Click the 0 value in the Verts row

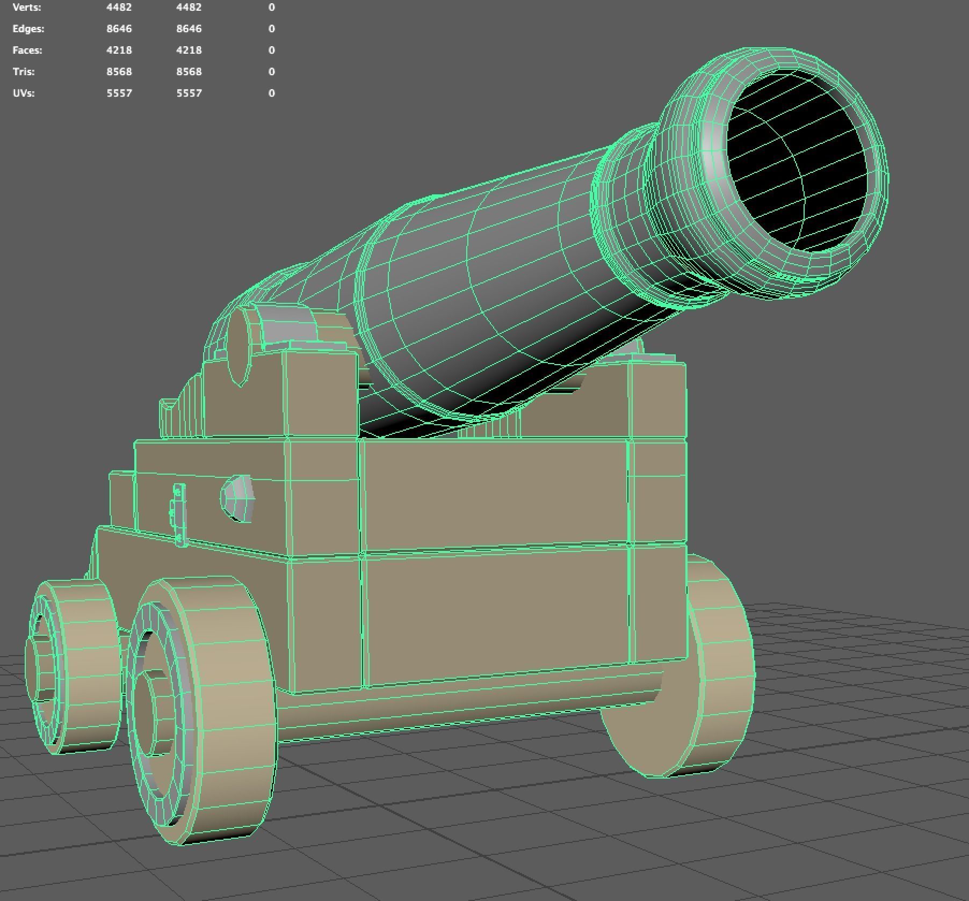[272, 8]
